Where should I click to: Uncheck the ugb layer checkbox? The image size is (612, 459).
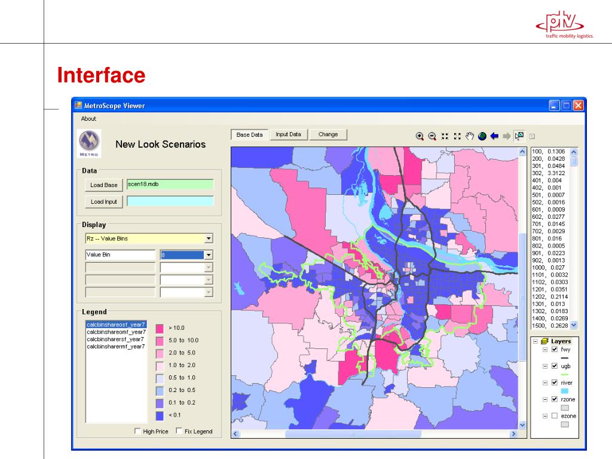555,366
